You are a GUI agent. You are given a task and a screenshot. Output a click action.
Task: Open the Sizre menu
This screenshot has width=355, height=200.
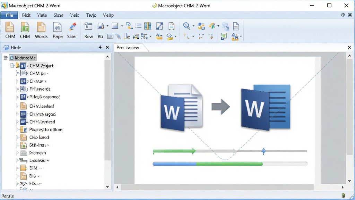tap(58, 15)
